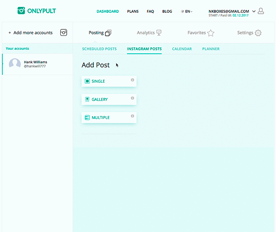Viewport: 276px width, 232px height.
Task: Click the MULTIPLE list icon
Action: click(x=87, y=118)
